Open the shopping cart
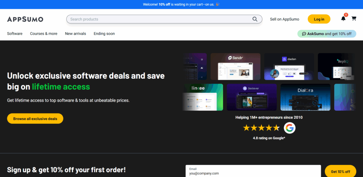 point(354,18)
